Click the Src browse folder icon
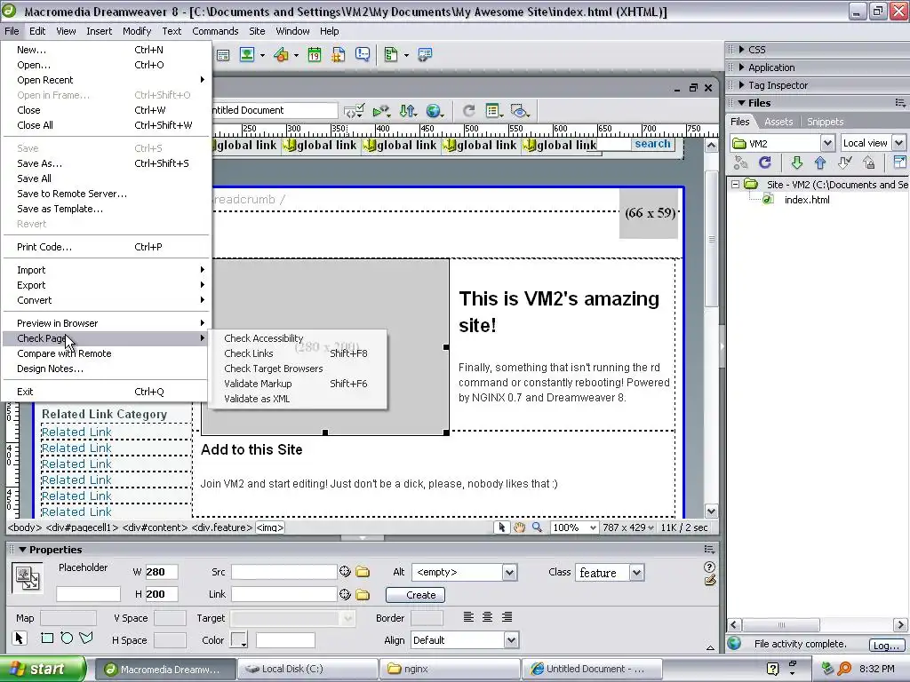Image resolution: width=910 pixels, height=682 pixels. click(363, 573)
